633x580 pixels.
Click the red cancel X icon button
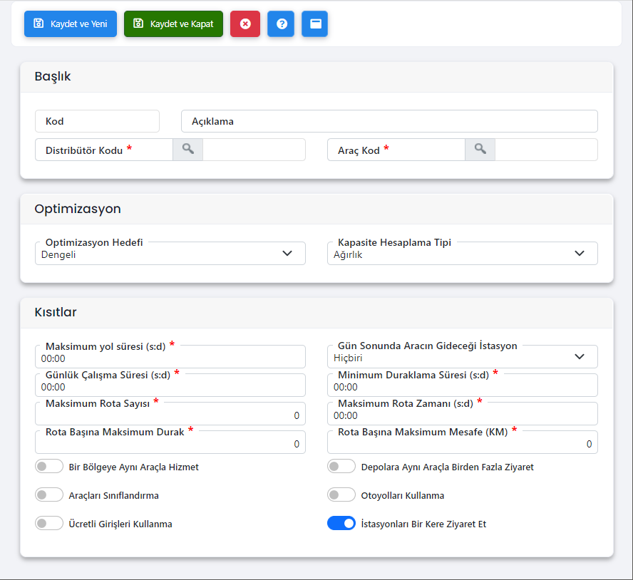point(245,24)
